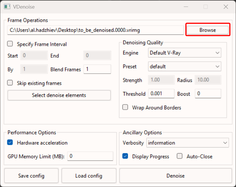Select the Boost value field

(208, 94)
